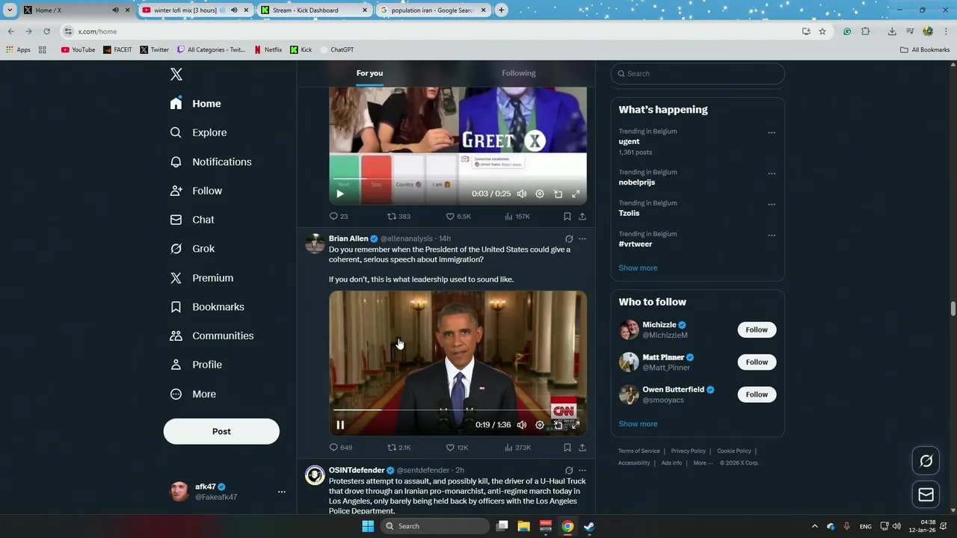View analytics showing 273K views
The image size is (957, 538).
coord(517,448)
